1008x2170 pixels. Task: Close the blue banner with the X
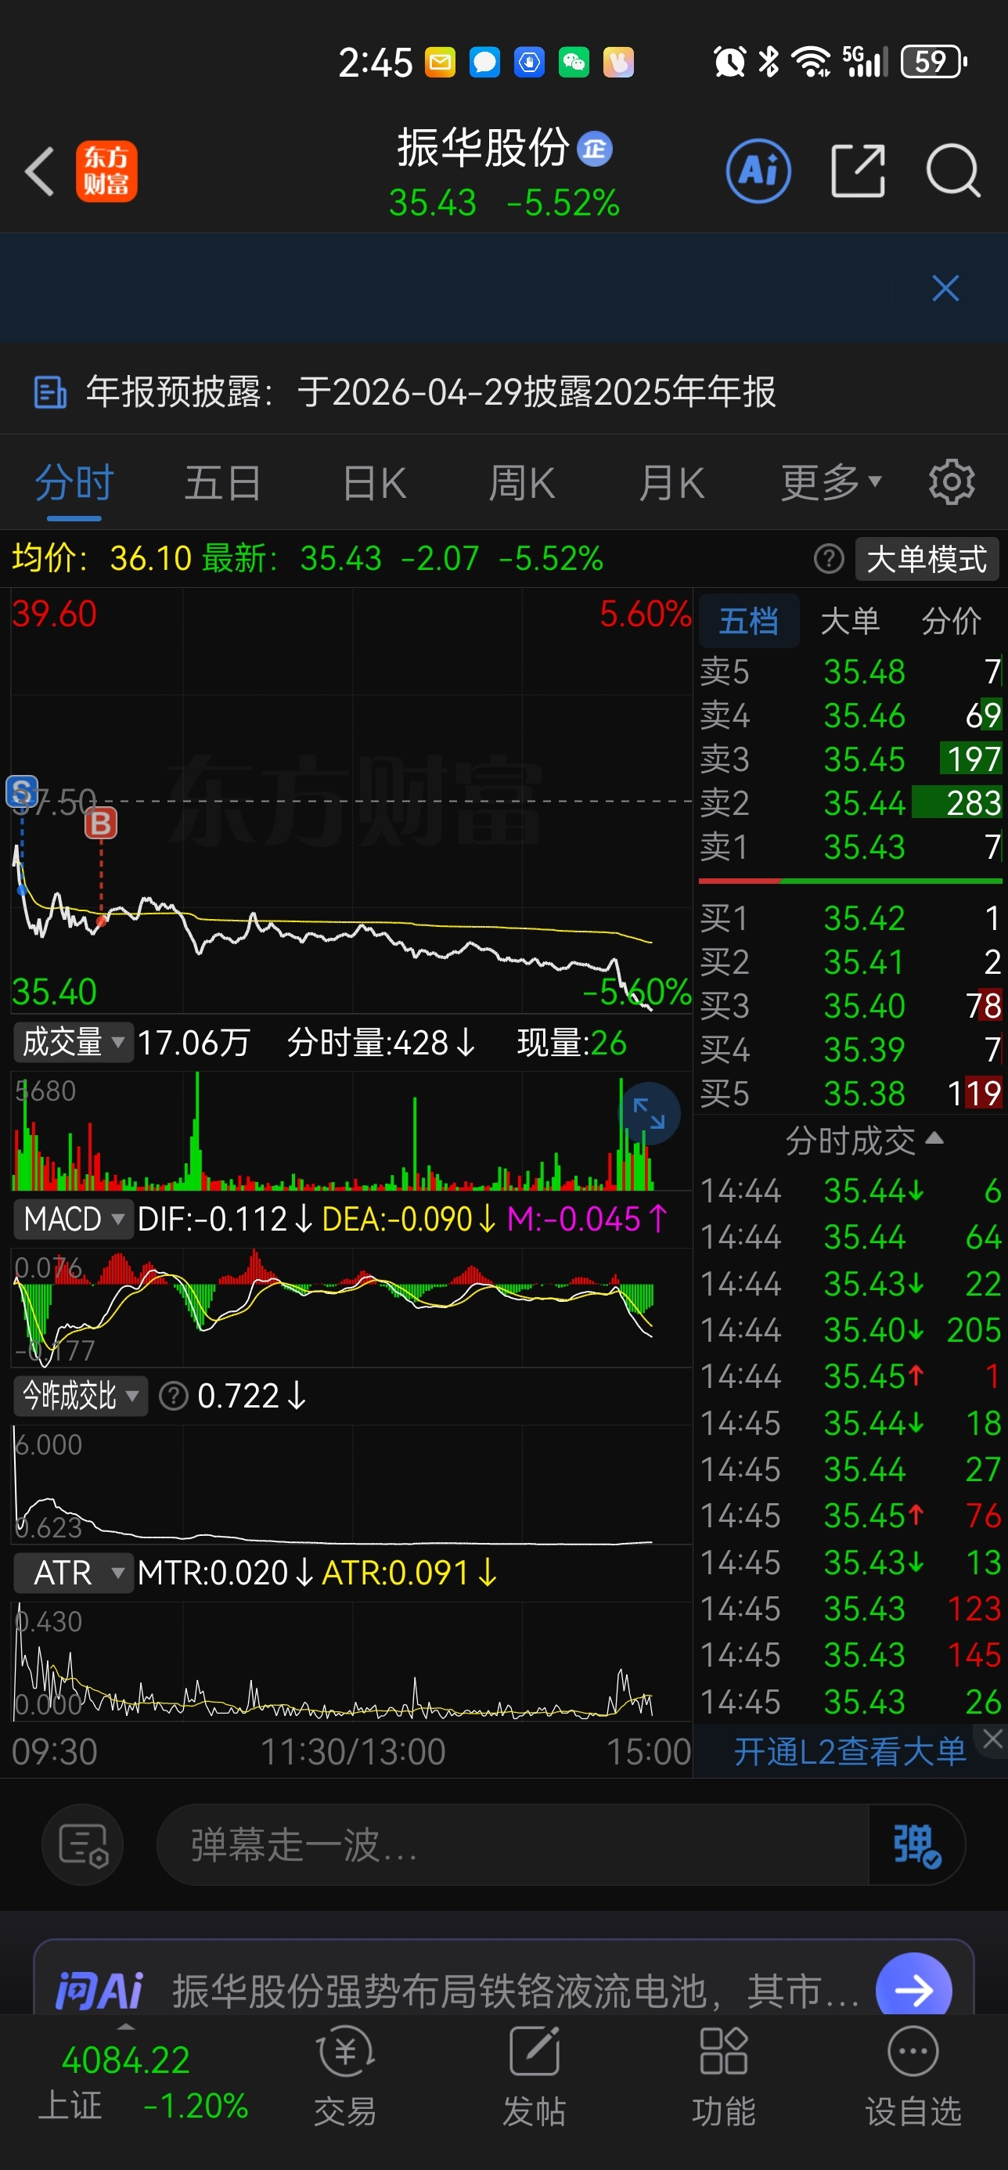point(945,288)
